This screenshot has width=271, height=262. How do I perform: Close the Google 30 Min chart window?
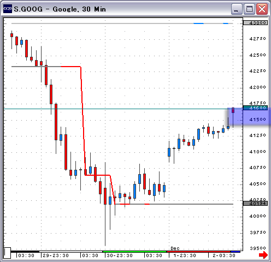point(262,9)
